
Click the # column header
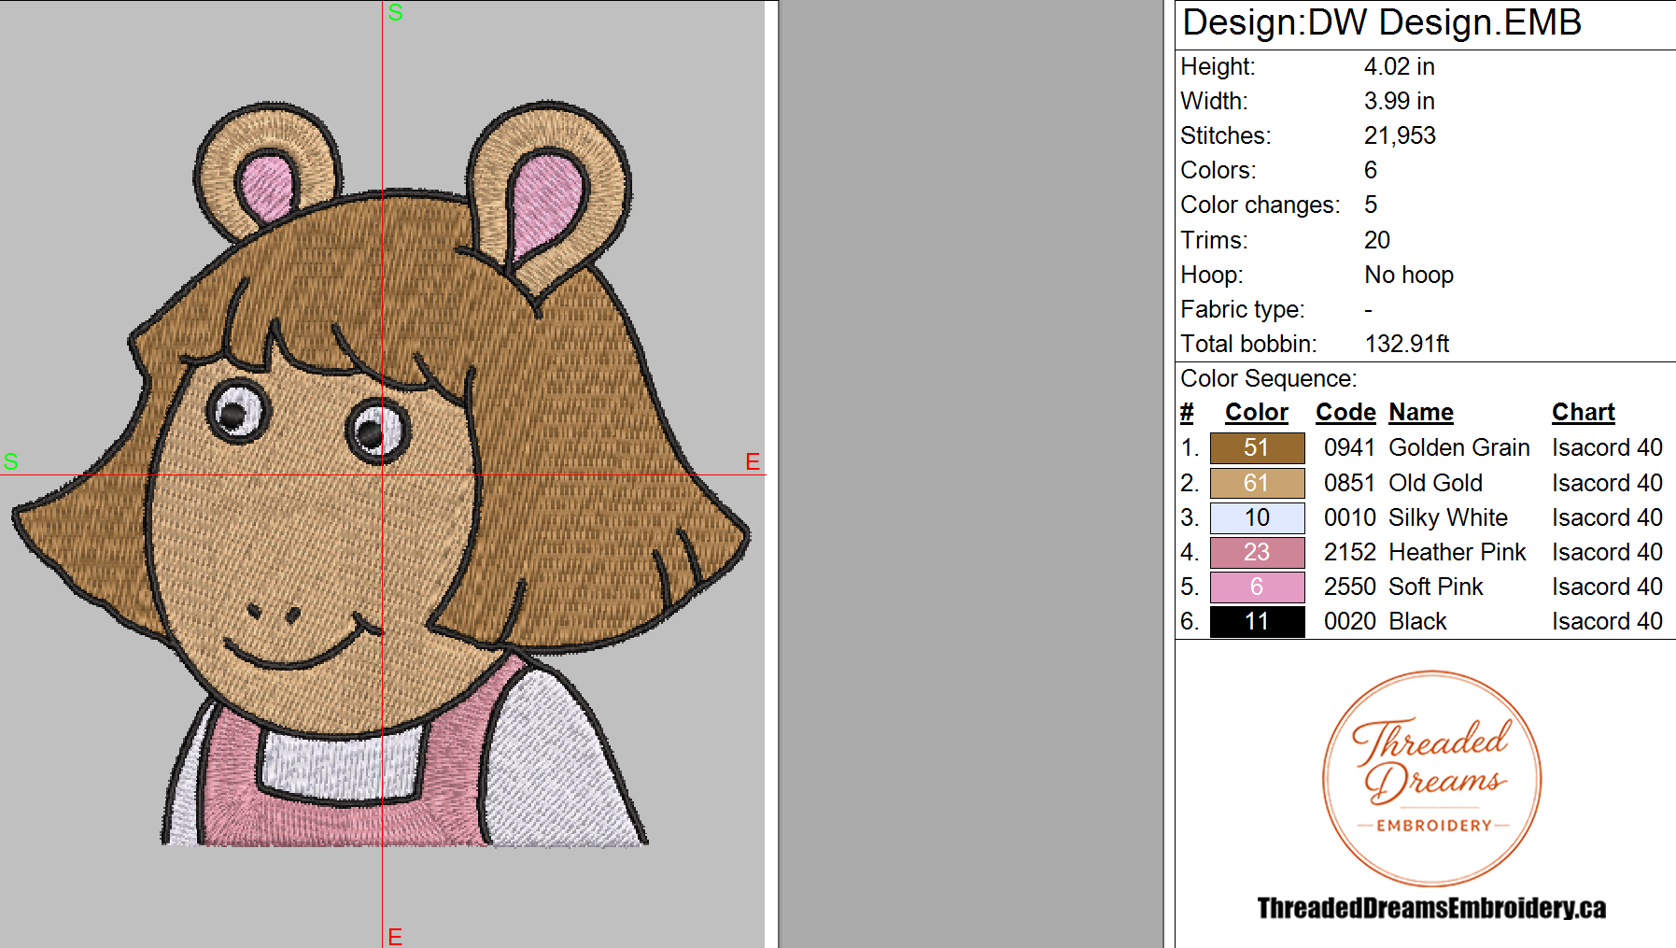click(x=1187, y=412)
